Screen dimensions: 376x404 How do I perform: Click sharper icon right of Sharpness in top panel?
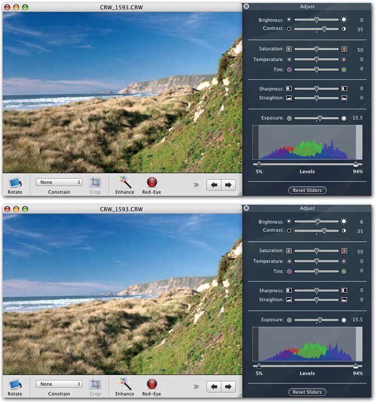pos(344,89)
